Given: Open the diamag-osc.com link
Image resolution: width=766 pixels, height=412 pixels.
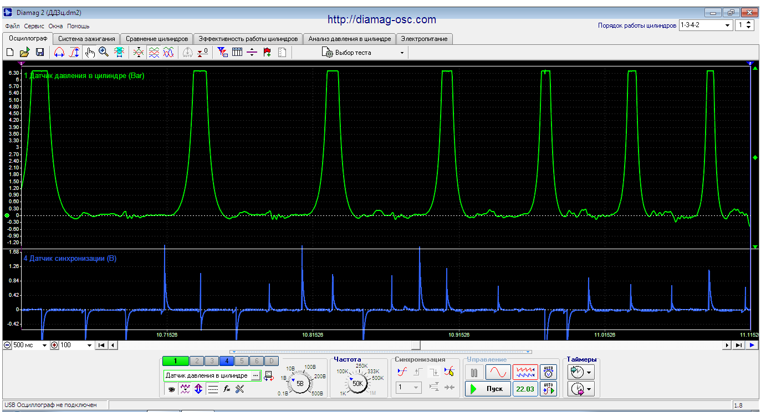Looking at the screenshot, I should point(382,19).
